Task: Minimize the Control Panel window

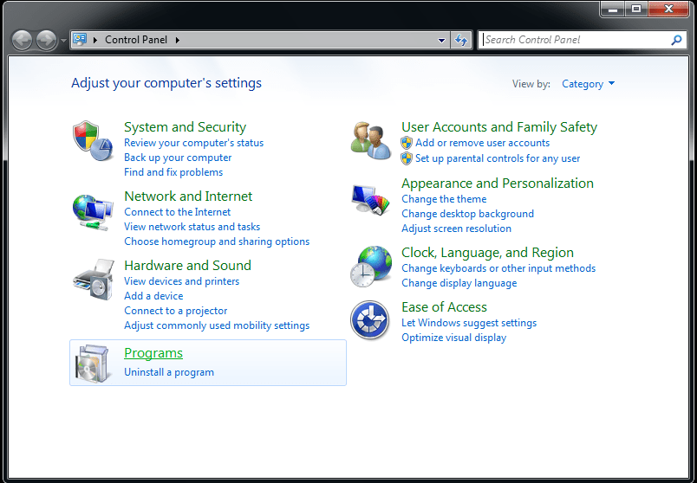Action: coord(613,9)
